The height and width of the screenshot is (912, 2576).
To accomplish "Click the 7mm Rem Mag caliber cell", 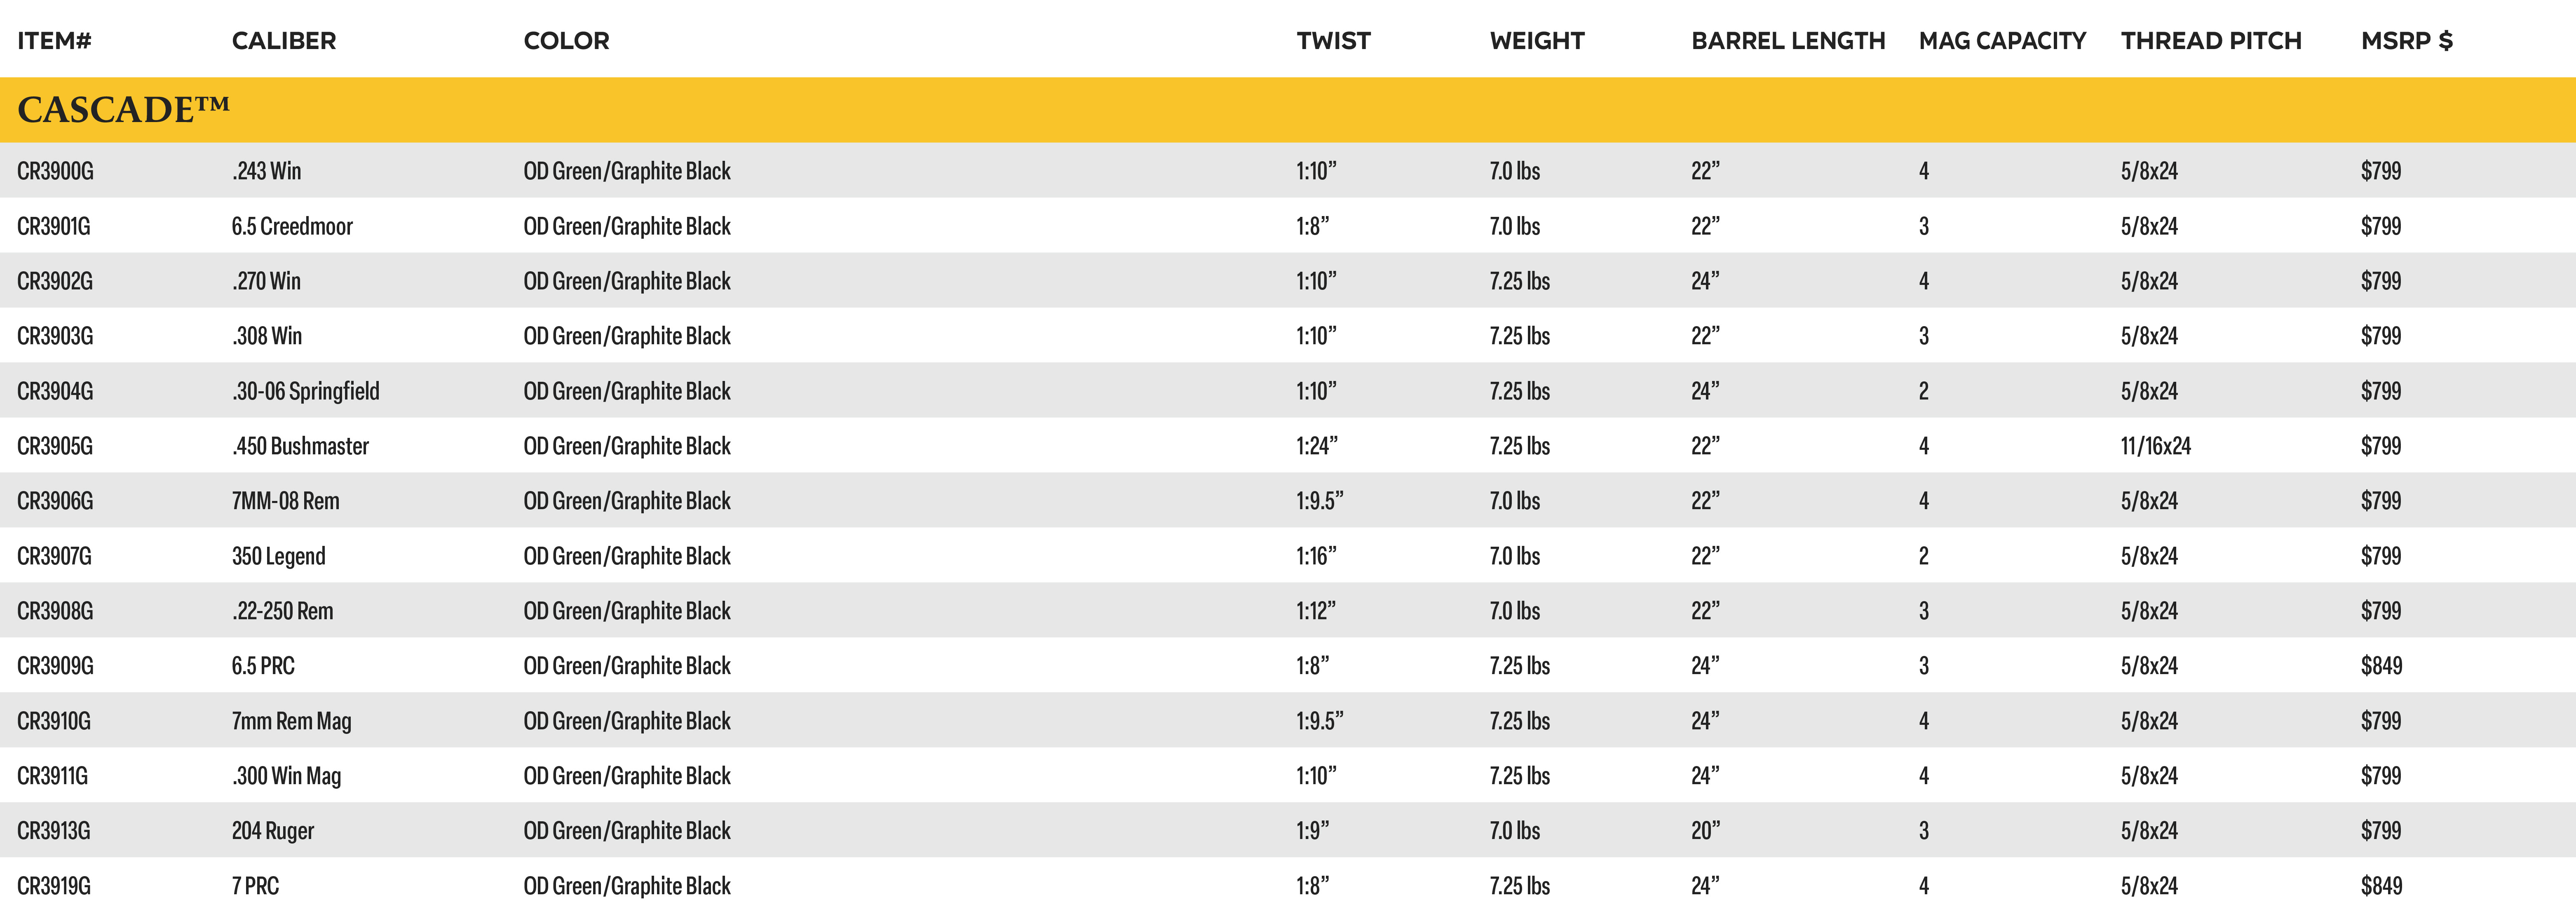I will (x=292, y=721).
